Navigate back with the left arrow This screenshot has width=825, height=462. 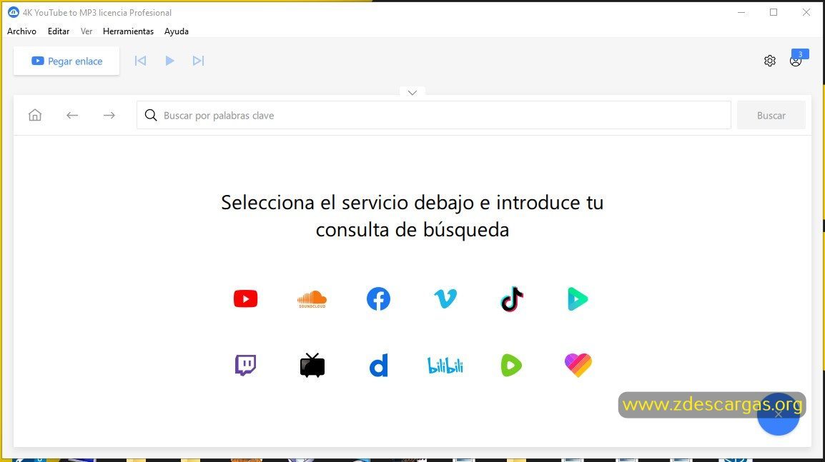pyautogui.click(x=72, y=115)
